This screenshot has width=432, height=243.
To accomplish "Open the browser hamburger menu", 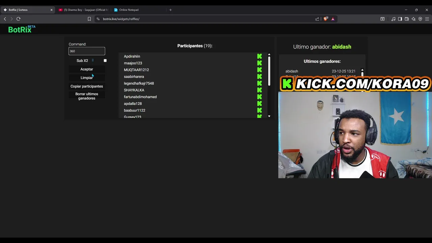I will tap(427, 19).
